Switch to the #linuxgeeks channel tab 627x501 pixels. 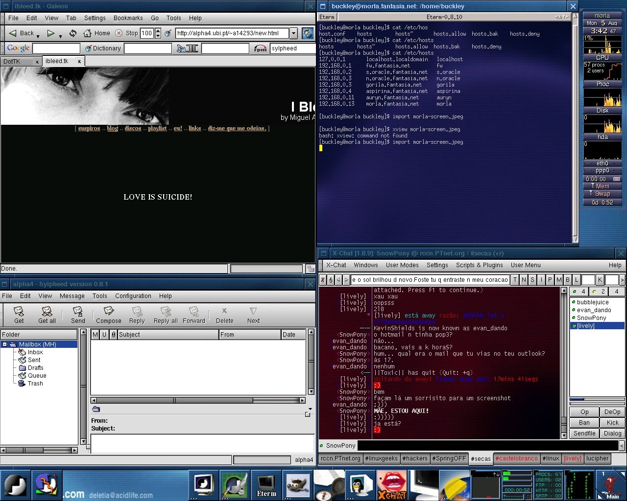[x=381, y=458]
